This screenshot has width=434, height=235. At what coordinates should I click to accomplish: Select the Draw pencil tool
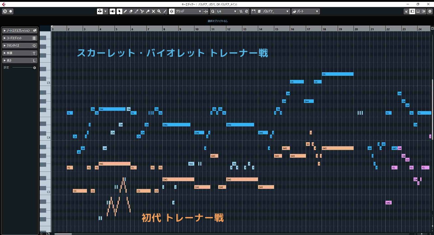[125, 11]
